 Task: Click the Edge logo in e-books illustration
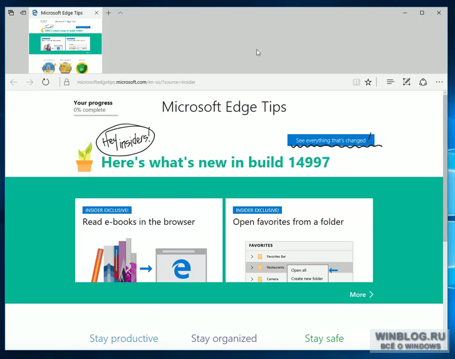(181, 269)
